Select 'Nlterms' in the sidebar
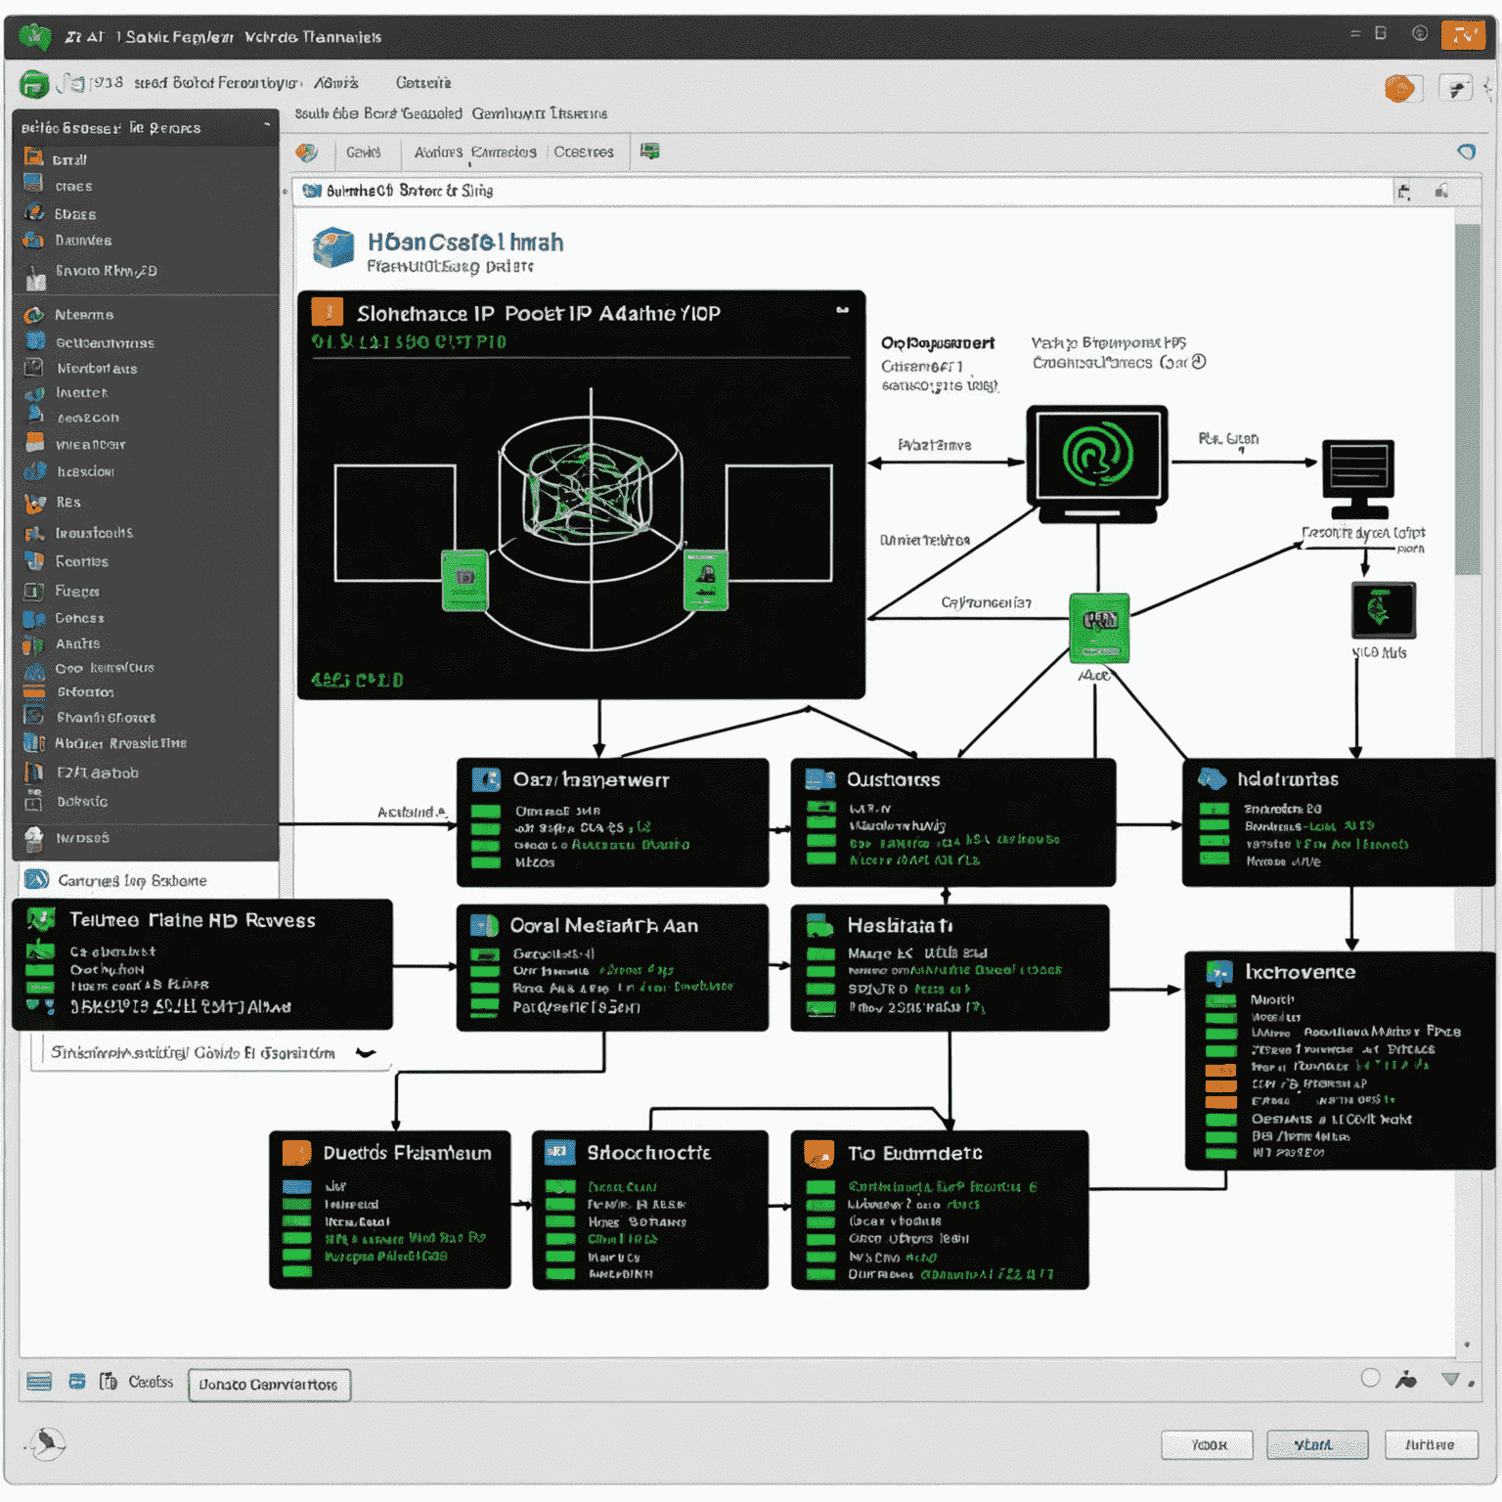Viewport: 1502px width, 1502px height. [147, 315]
